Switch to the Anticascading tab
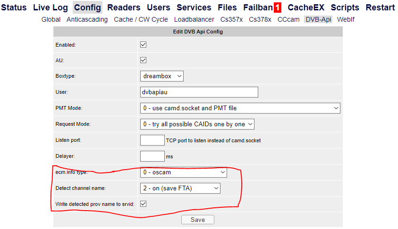 [87, 19]
